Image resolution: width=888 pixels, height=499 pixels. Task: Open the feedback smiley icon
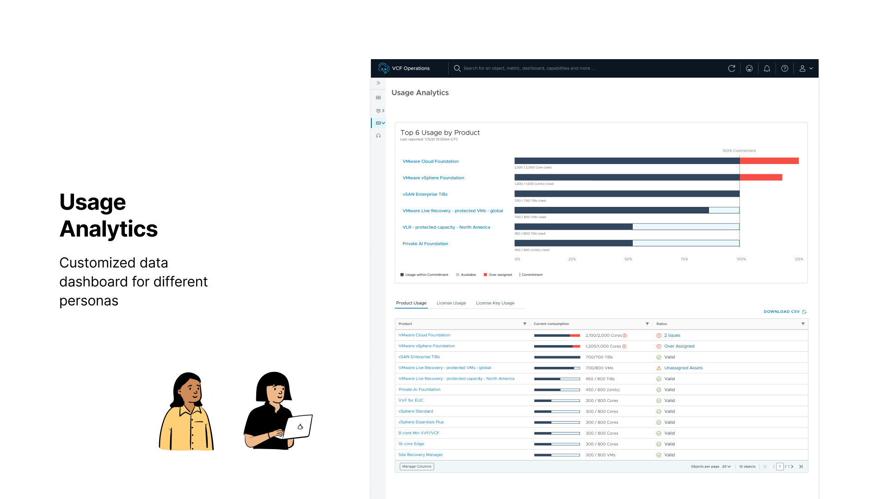[749, 68]
